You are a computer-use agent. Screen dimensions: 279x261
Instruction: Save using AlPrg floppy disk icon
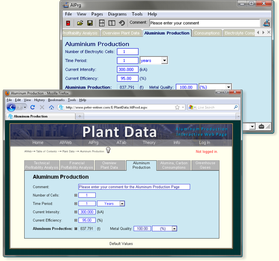click(x=90, y=23)
